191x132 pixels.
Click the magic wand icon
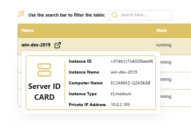[21, 14]
